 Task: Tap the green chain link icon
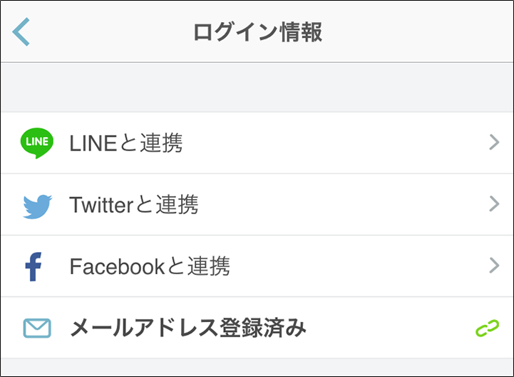pos(488,328)
